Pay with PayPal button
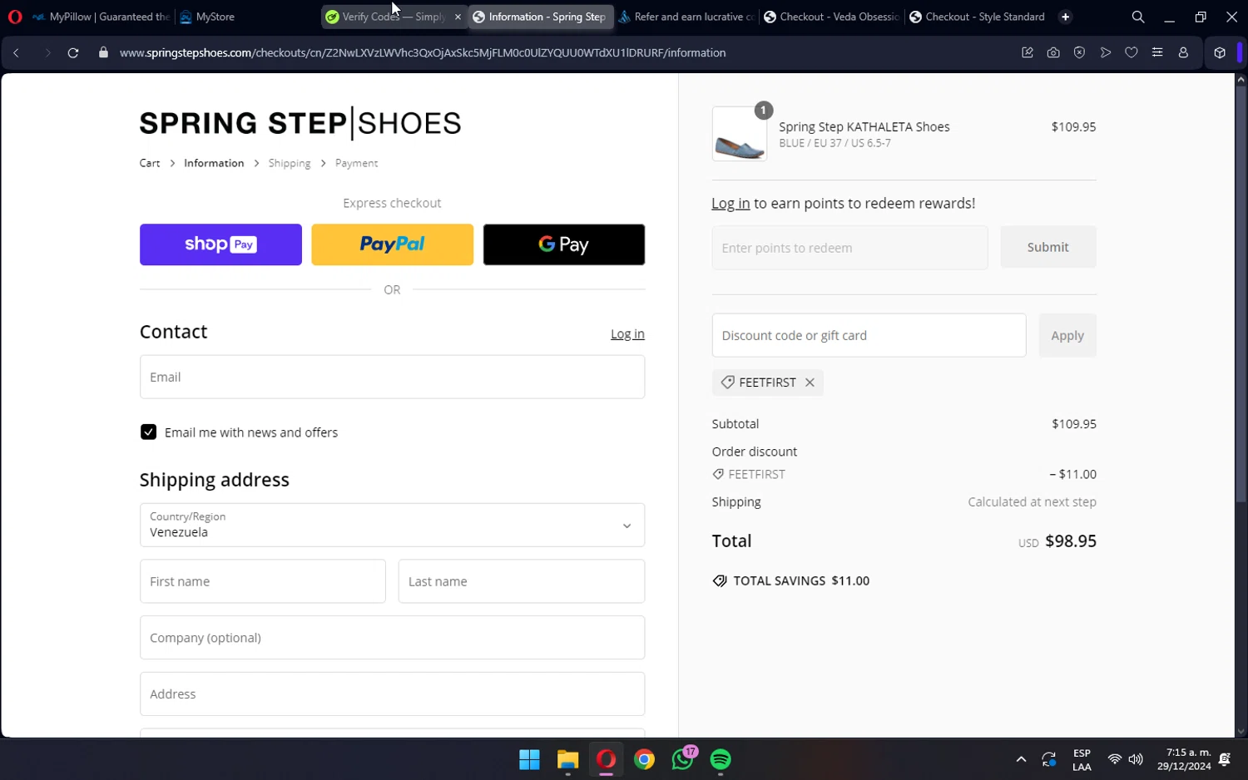 point(392,244)
